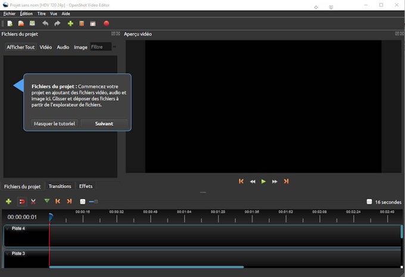Expand the Piste 4 track options arrow
Screen dimensions: 405x277
tap(8, 228)
